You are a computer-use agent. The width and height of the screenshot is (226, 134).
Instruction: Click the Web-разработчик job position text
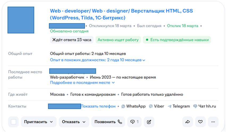pos(67,77)
